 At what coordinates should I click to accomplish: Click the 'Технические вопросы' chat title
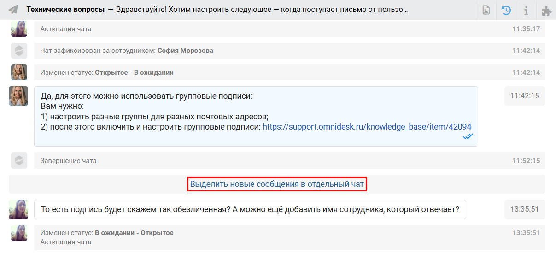coord(66,10)
